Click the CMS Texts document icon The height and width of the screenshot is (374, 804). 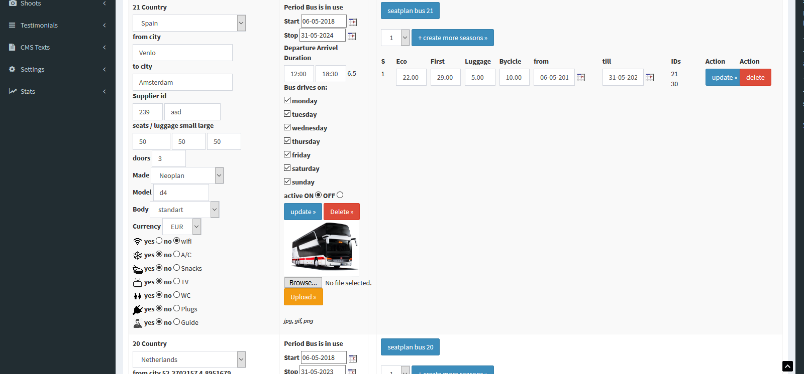[x=12, y=47]
